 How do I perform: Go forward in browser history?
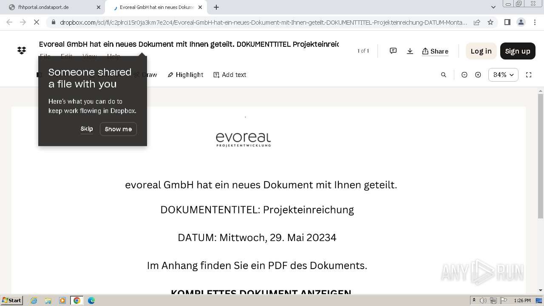(23, 22)
